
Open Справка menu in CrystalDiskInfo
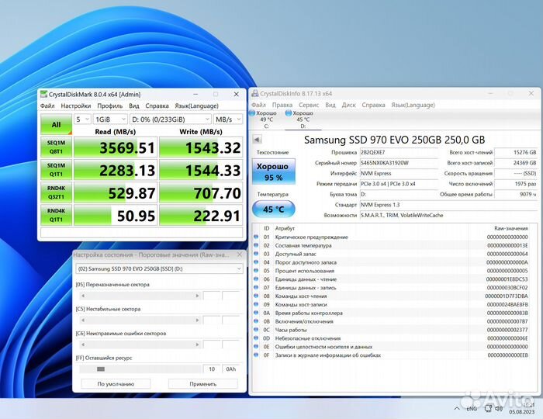[x=373, y=105]
